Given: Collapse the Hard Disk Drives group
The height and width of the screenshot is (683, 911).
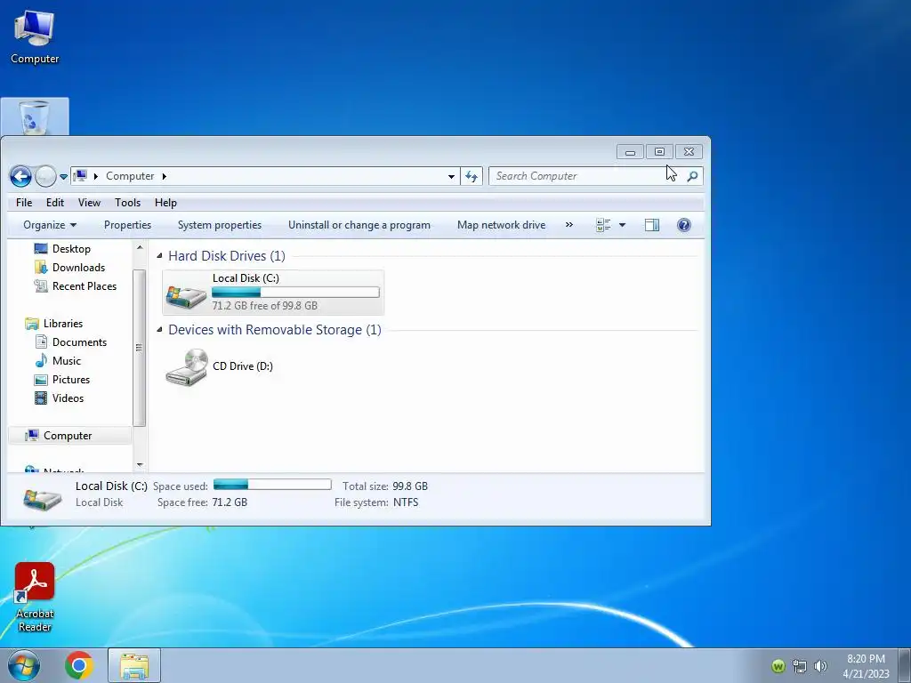Looking at the screenshot, I should coord(159,255).
